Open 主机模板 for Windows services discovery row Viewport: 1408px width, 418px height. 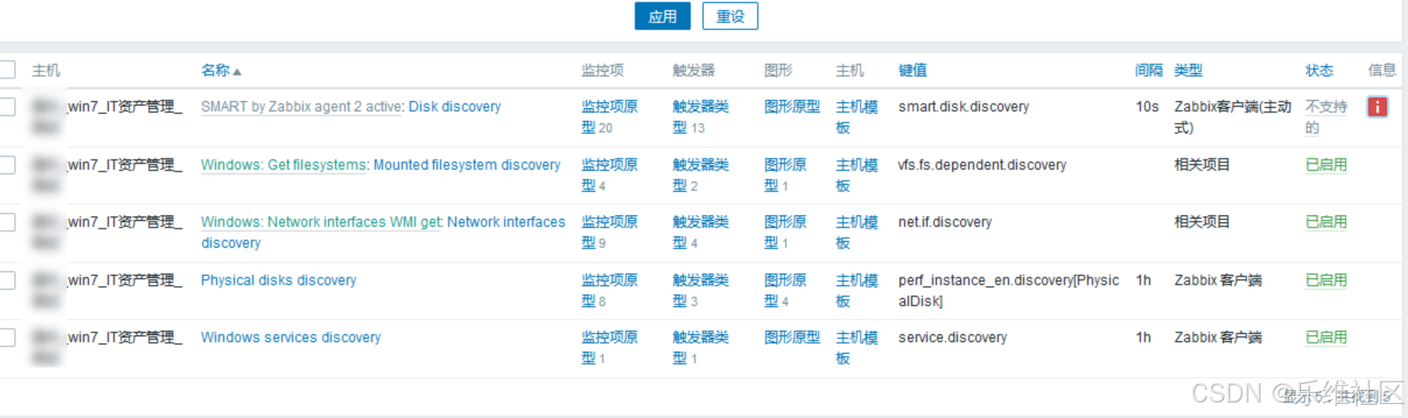tap(857, 347)
